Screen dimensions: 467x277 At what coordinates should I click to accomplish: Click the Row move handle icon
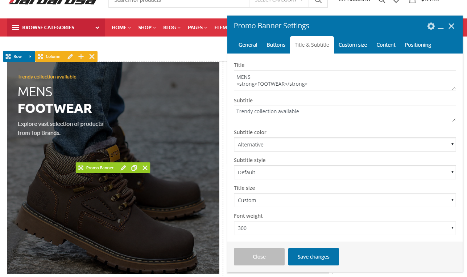[8, 56]
